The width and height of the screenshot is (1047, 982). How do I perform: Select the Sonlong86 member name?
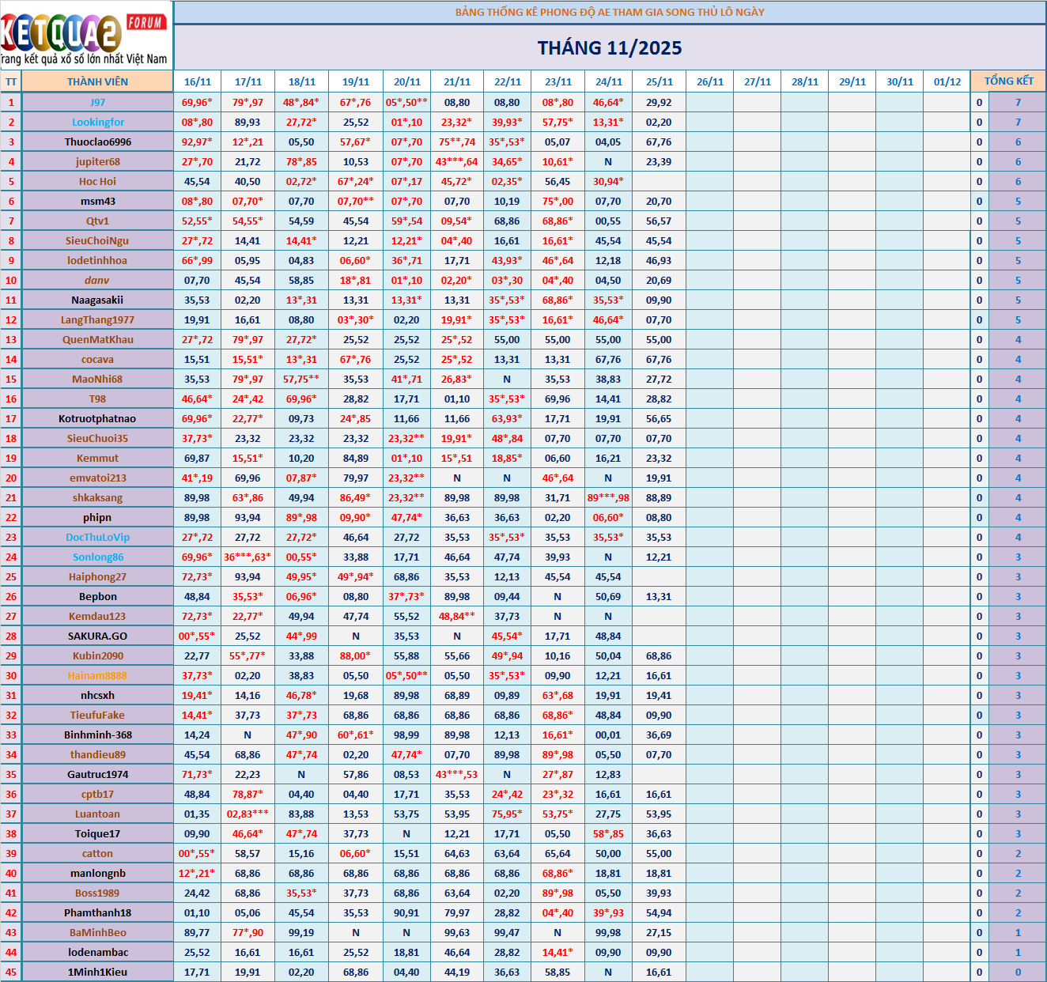(97, 557)
